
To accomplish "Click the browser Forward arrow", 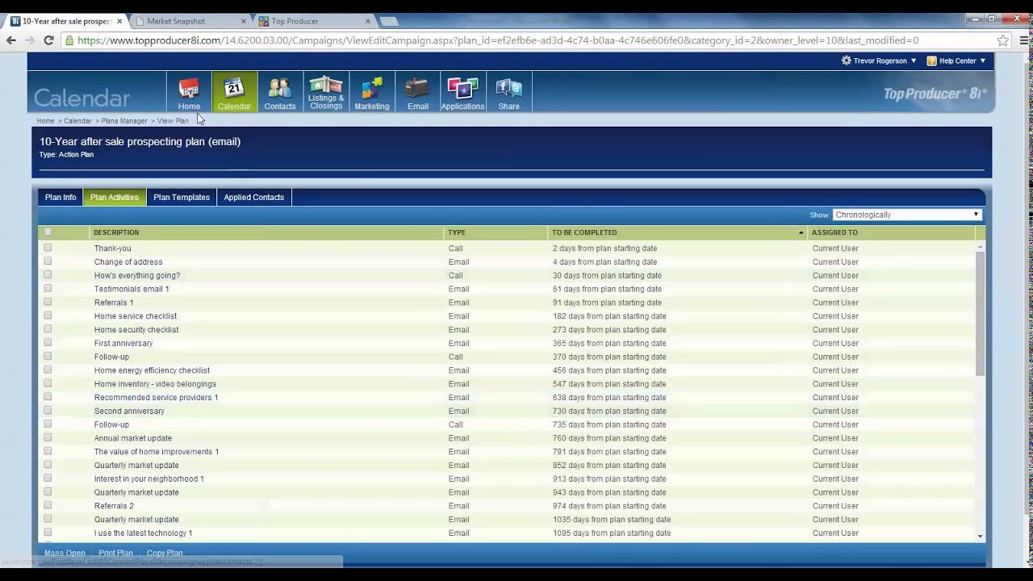I will pos(30,40).
